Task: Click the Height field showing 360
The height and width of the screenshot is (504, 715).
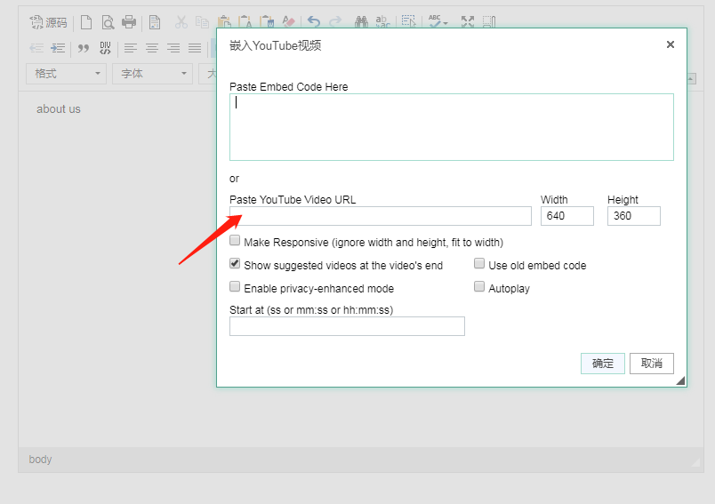Action: tap(634, 216)
